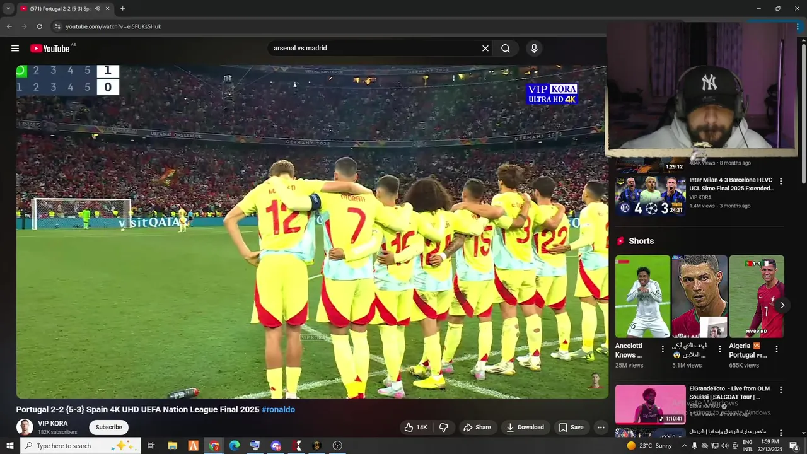This screenshot has height=454, width=807.
Task: Click the video title Portugal 2-2 Spain
Action: pyautogui.click(x=137, y=410)
